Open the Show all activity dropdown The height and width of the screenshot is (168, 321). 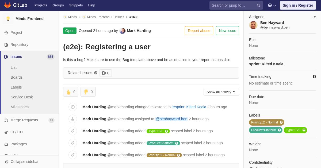tap(221, 92)
